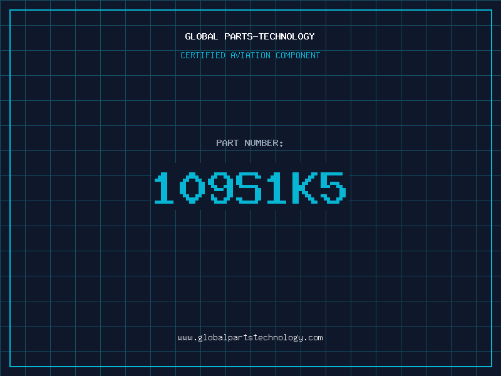Click the top-right corner of the cyan border
The height and width of the screenshot is (376, 501).
click(491, 10)
